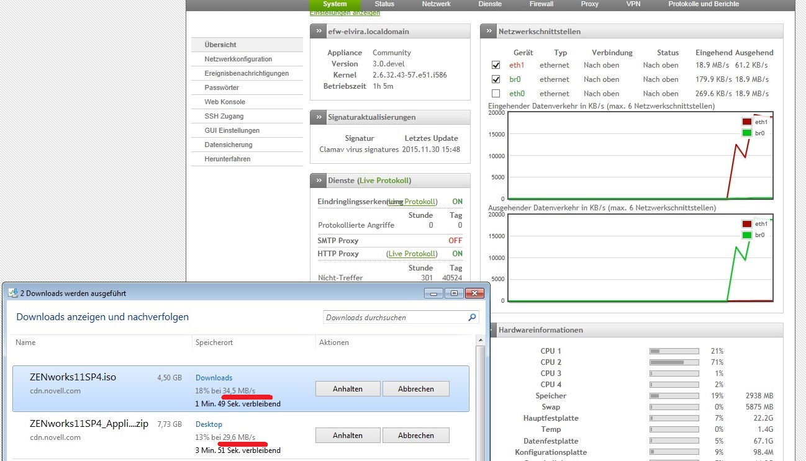The image size is (806, 461).
Task: Open the Firewall tab
Action: pos(541,4)
